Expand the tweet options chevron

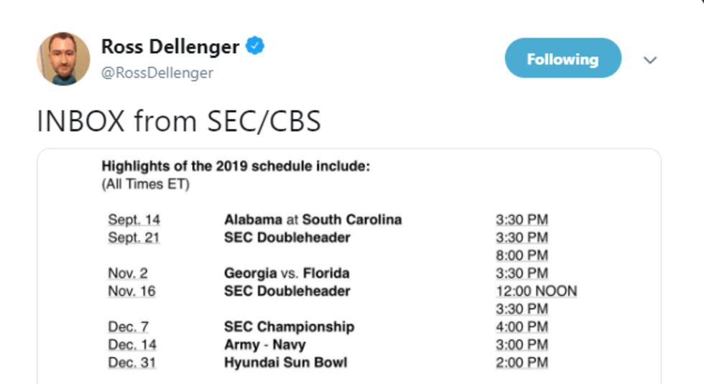(x=650, y=60)
